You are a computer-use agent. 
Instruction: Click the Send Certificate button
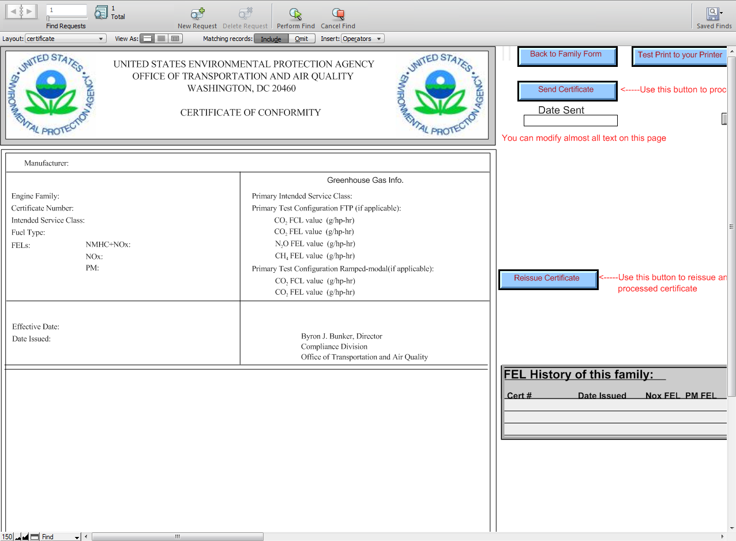pos(566,90)
